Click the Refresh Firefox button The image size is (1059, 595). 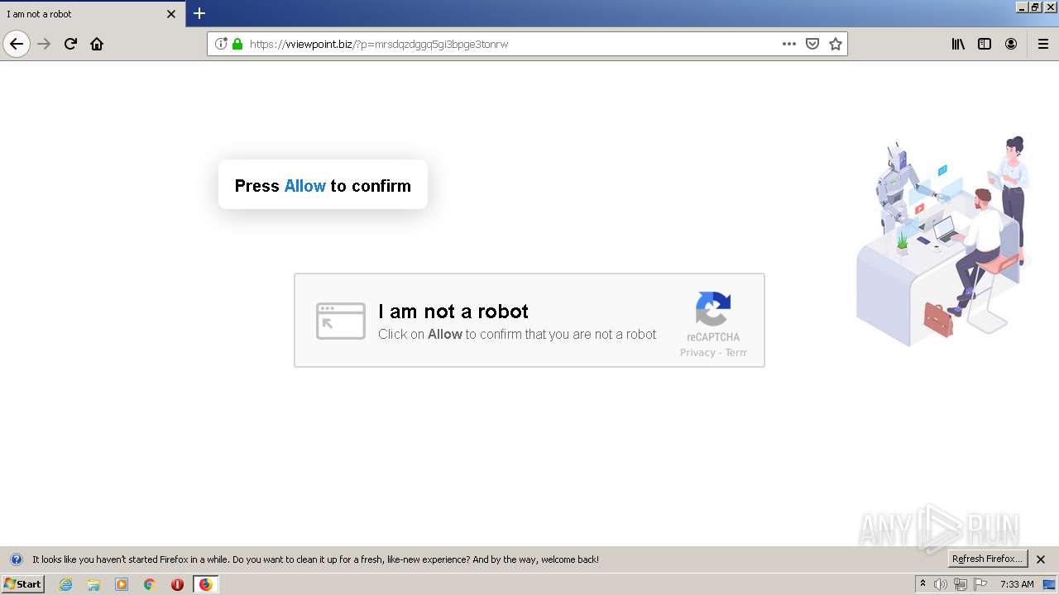(988, 559)
